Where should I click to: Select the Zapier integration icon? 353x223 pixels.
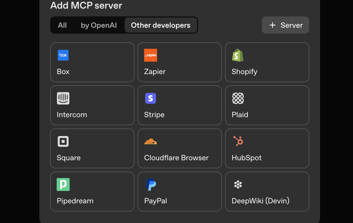point(150,55)
